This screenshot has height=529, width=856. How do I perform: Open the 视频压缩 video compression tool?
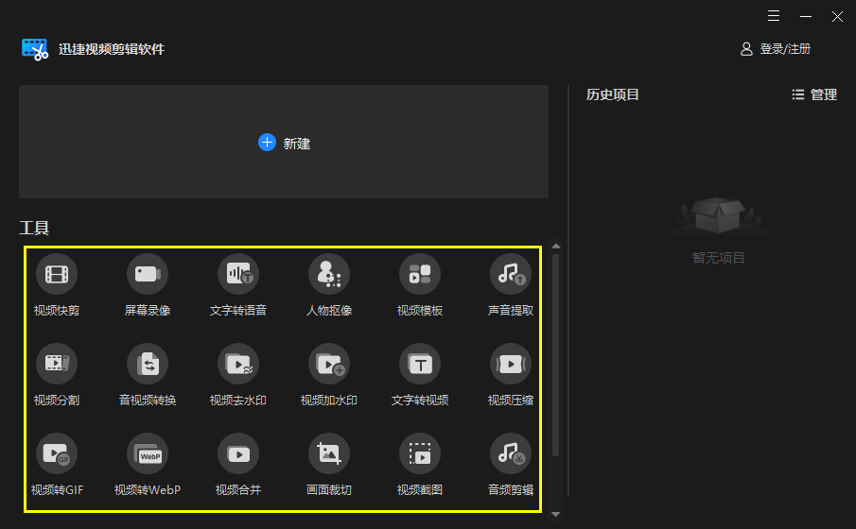(x=511, y=364)
